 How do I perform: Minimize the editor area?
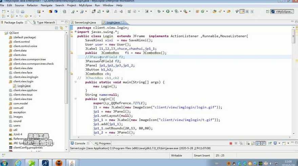tap(292, 22)
